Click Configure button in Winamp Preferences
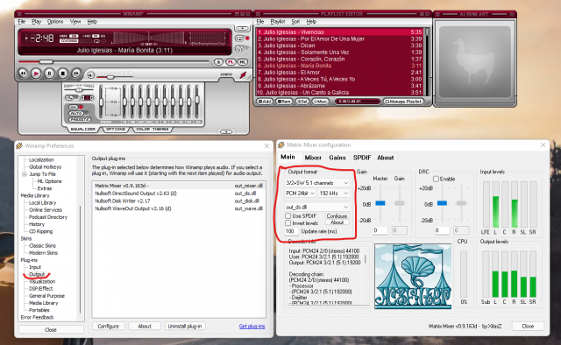This screenshot has width=561, height=345. click(109, 326)
